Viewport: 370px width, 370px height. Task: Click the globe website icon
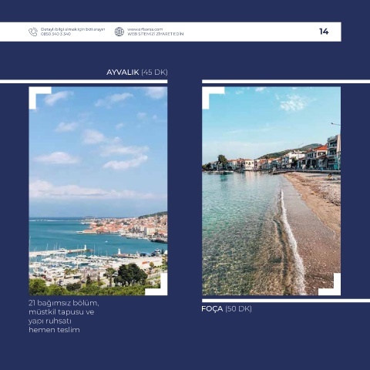click(x=119, y=32)
